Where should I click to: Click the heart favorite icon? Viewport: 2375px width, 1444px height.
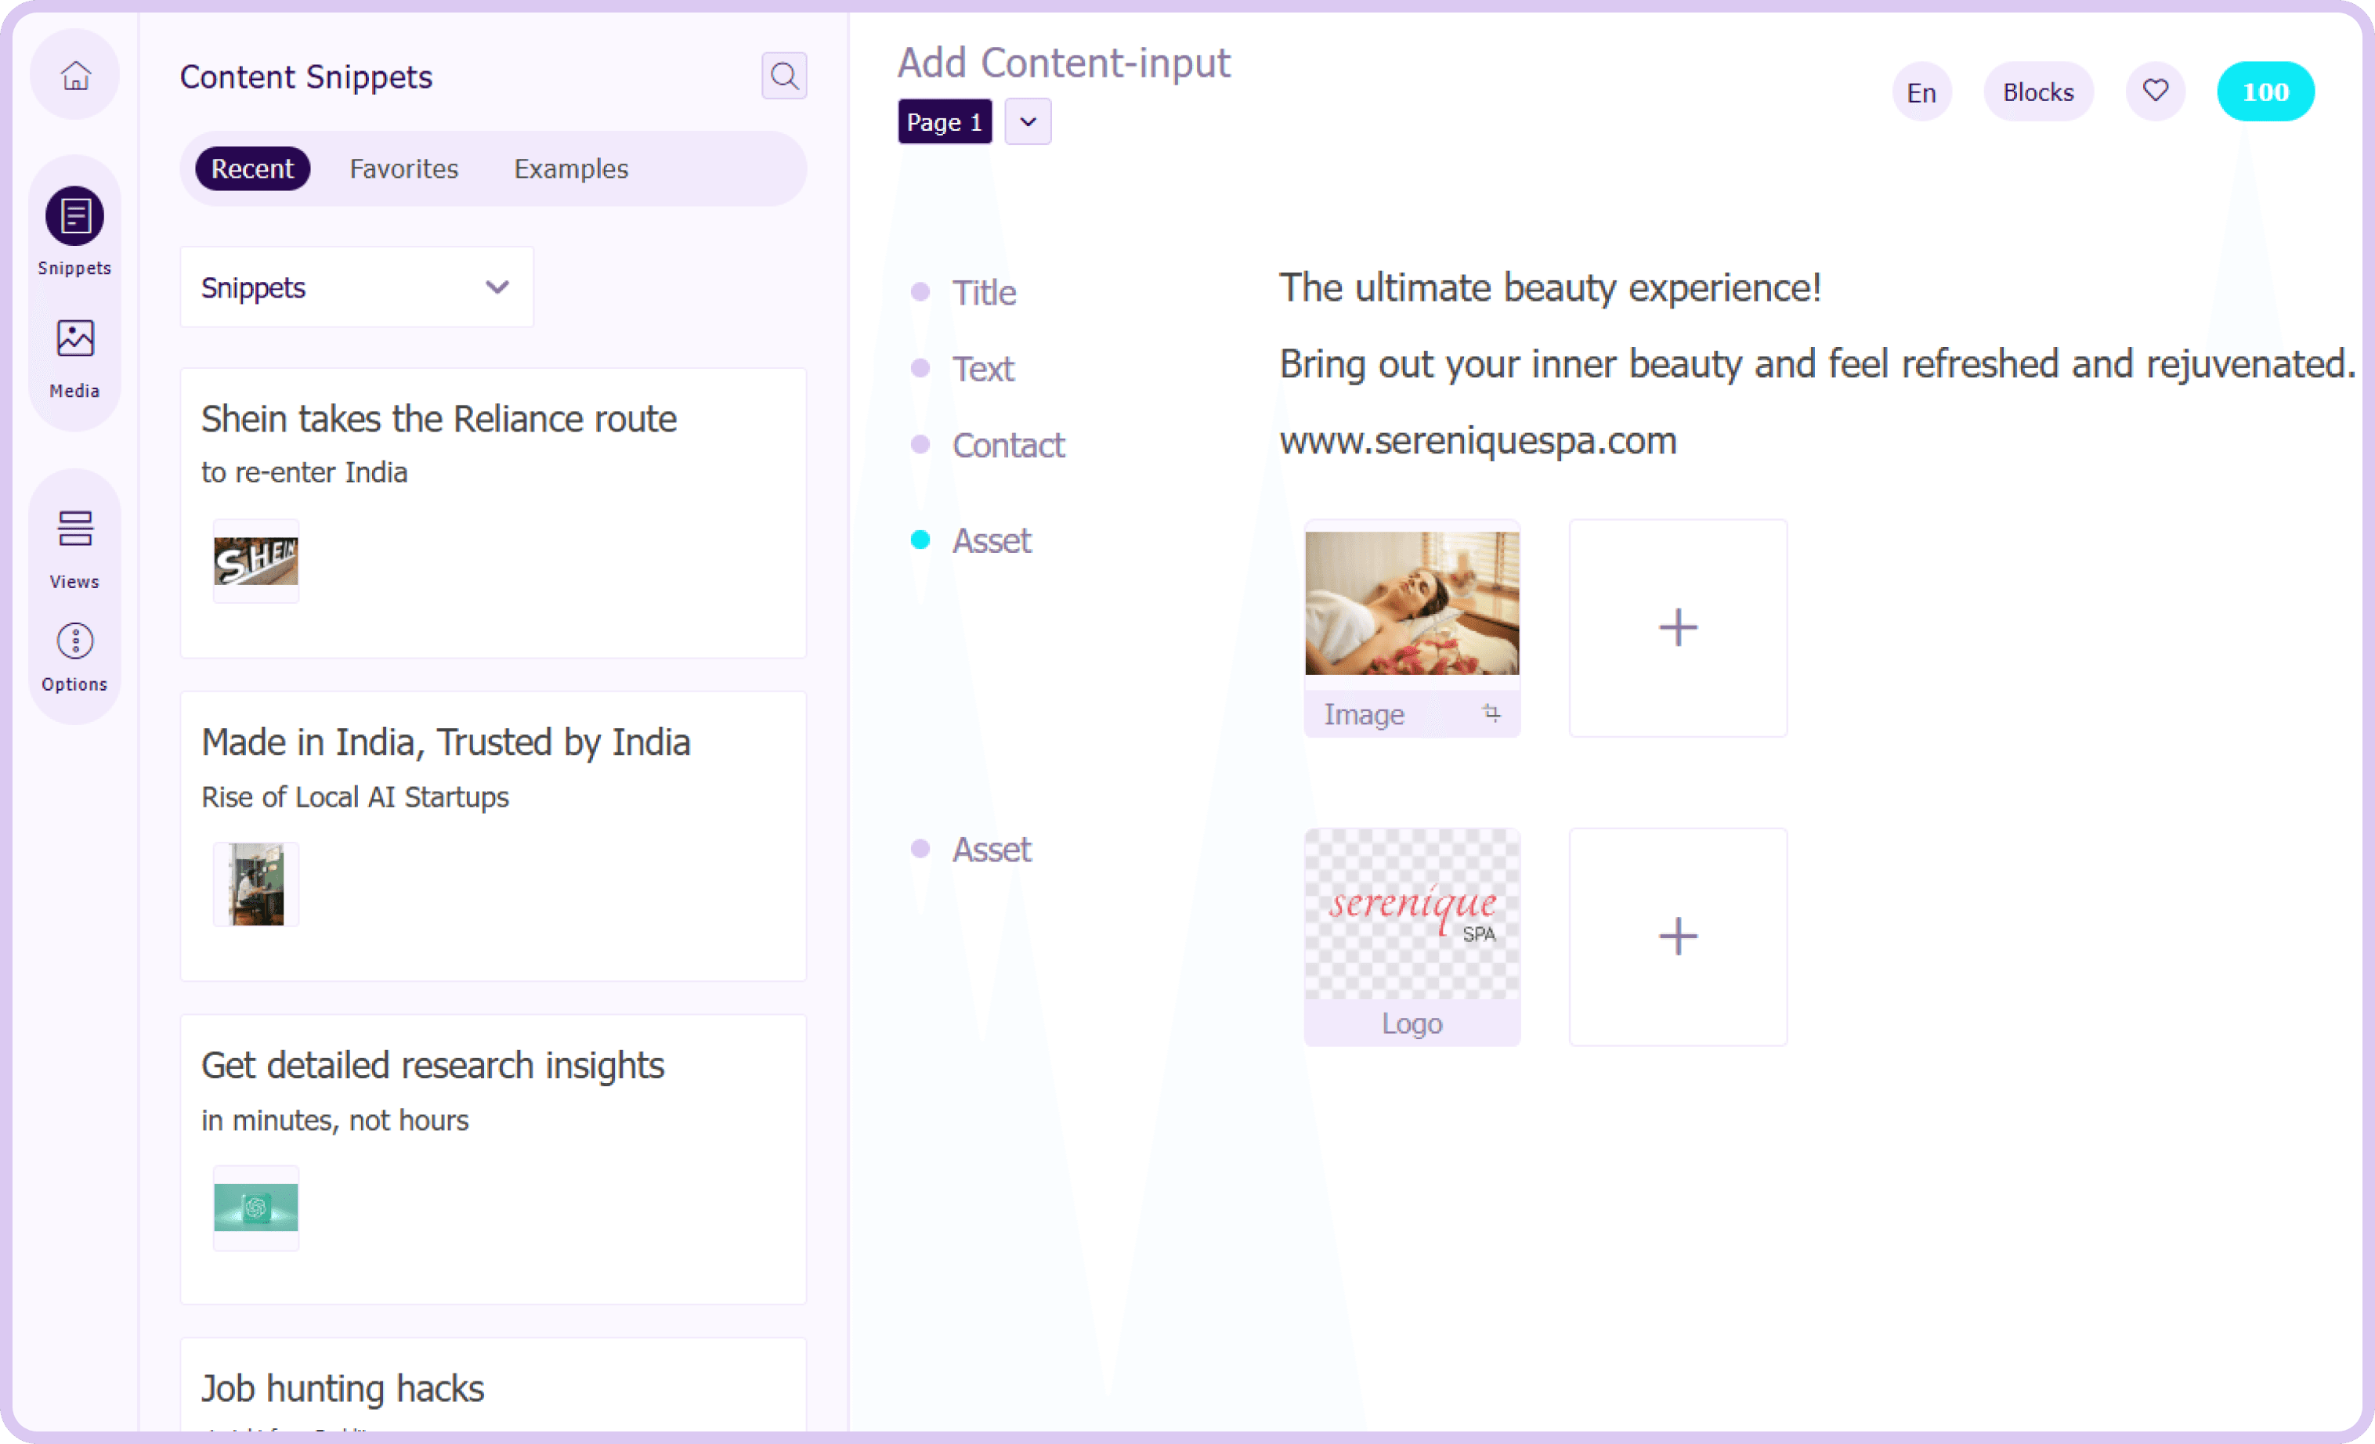tap(2155, 92)
